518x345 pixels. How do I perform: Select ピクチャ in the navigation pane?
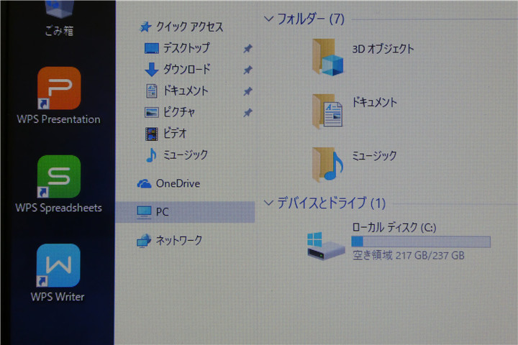(179, 113)
